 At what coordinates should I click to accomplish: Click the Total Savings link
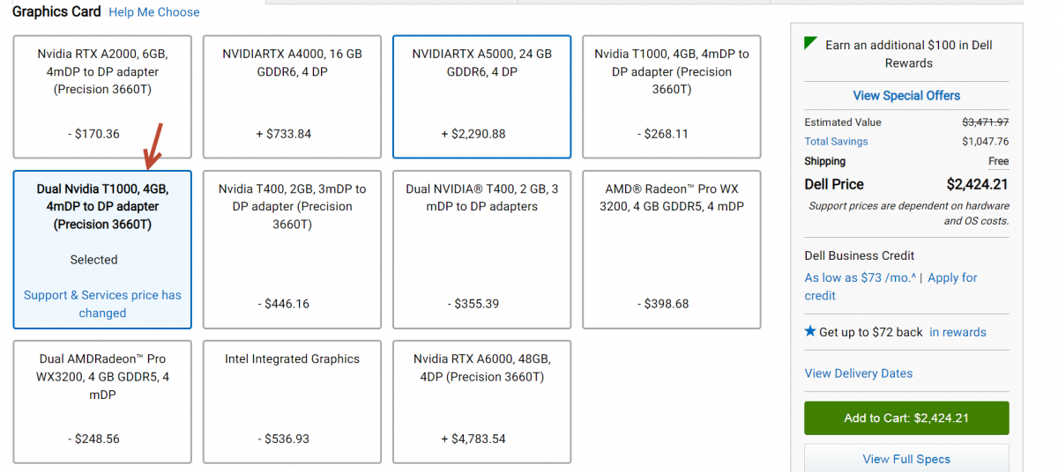pos(836,141)
